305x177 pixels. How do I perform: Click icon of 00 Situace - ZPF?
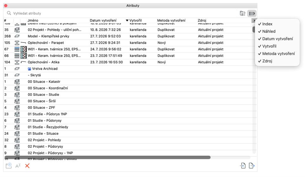tap(17, 108)
